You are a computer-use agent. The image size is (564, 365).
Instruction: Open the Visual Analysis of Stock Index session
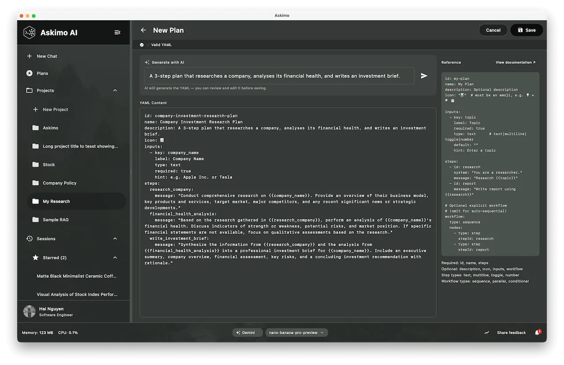pyautogui.click(x=77, y=295)
